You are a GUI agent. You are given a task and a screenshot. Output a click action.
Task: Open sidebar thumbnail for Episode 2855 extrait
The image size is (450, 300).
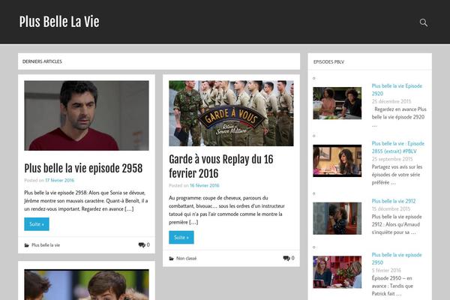[337, 160]
